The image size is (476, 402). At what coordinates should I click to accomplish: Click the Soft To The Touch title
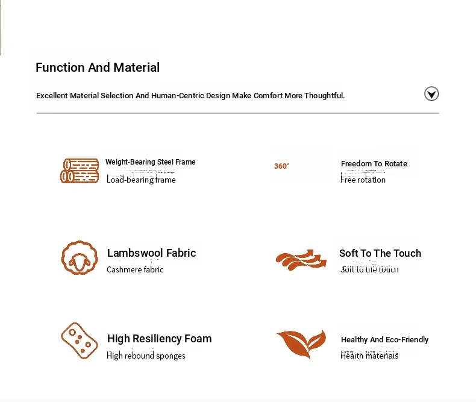tap(380, 253)
